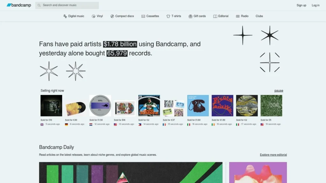Open the Compact discs menu item
The height and width of the screenshot is (183, 326).
(x=122, y=16)
